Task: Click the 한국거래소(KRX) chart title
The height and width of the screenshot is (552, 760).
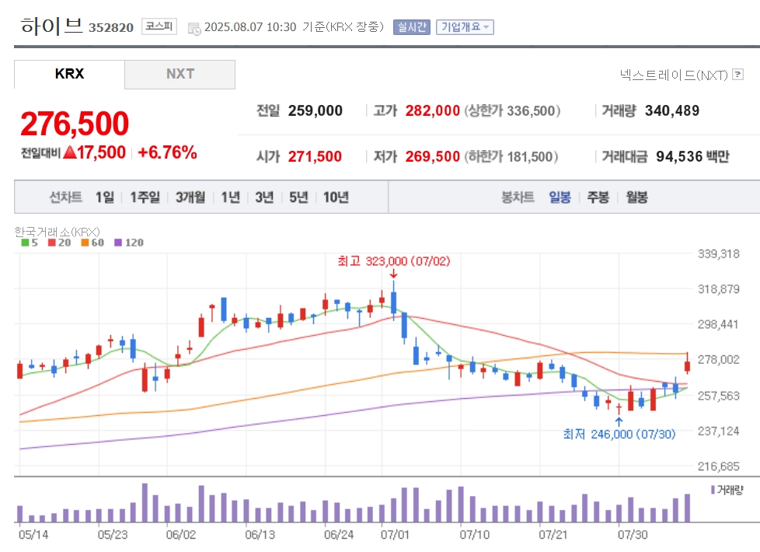Action: (58, 232)
